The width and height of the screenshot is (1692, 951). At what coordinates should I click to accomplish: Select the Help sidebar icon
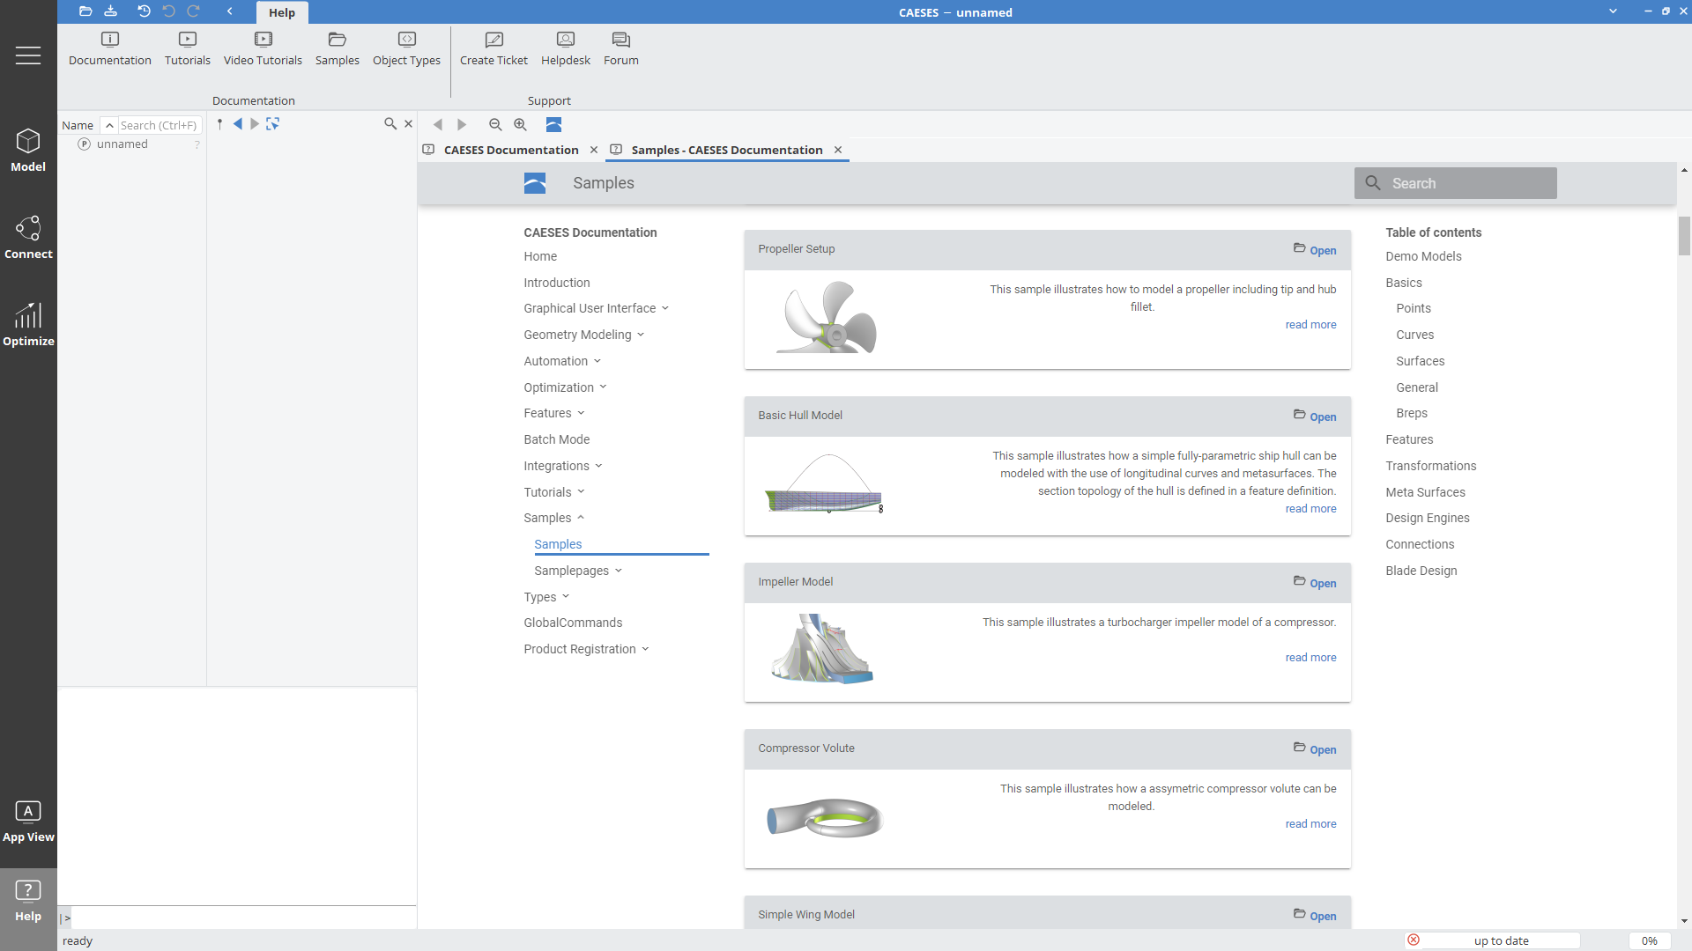coord(28,901)
